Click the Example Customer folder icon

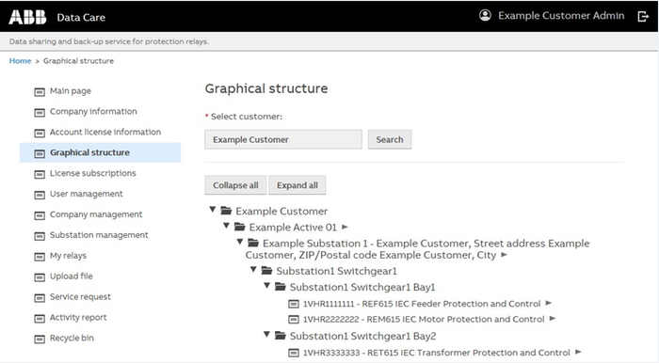pos(227,211)
